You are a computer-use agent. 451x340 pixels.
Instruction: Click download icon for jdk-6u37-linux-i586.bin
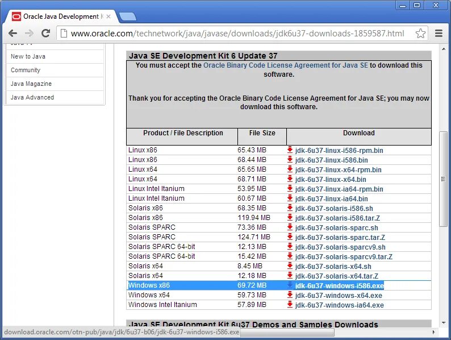click(290, 160)
